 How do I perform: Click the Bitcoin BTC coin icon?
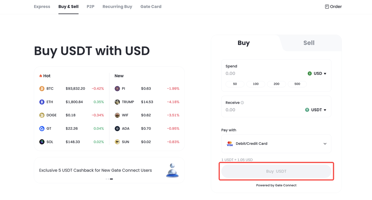(x=42, y=89)
